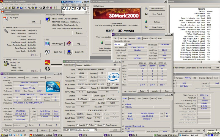Click the Notepad horizontal scrollbar right arrow

tap(86, 12)
